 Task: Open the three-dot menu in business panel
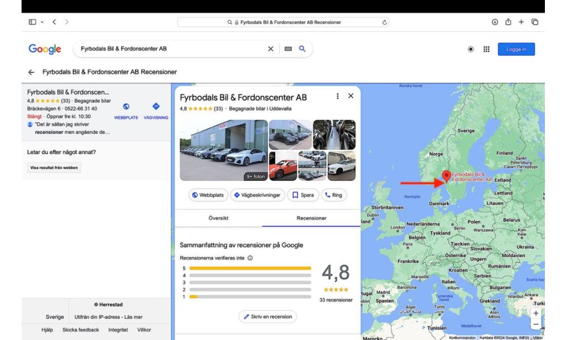click(337, 96)
